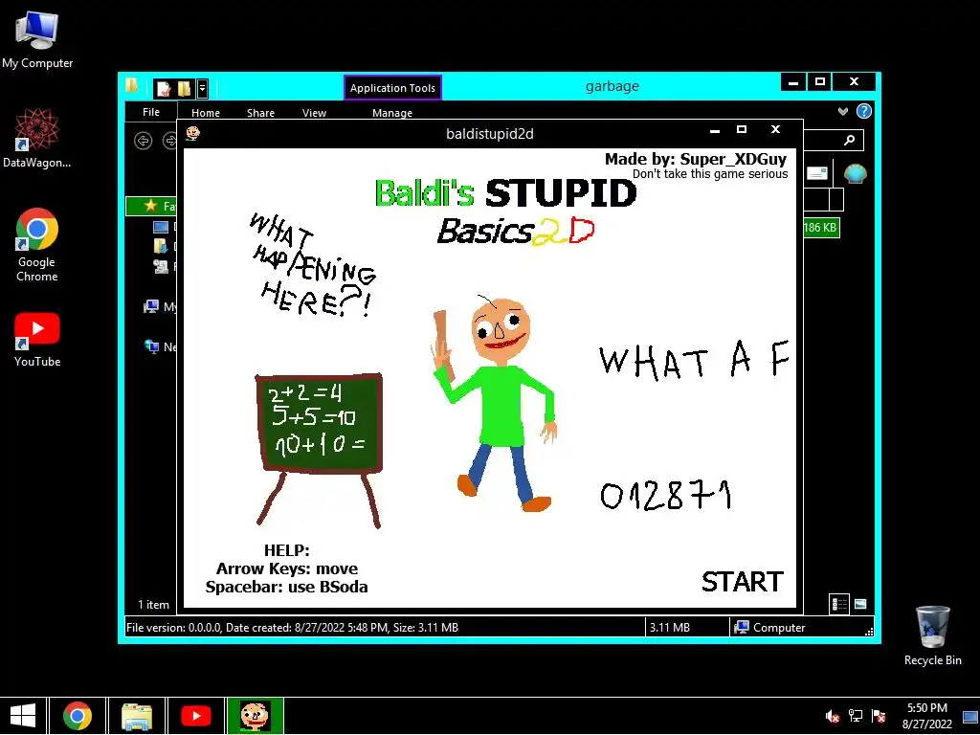The width and height of the screenshot is (980, 735).
Task: Expand the ribbon with the chevron arrow
Action: tap(843, 111)
